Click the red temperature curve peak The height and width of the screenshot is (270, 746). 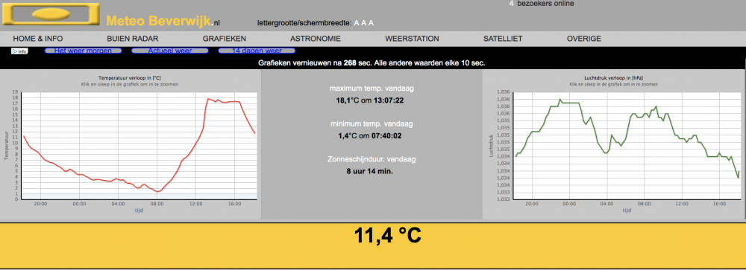pyautogui.click(x=208, y=99)
